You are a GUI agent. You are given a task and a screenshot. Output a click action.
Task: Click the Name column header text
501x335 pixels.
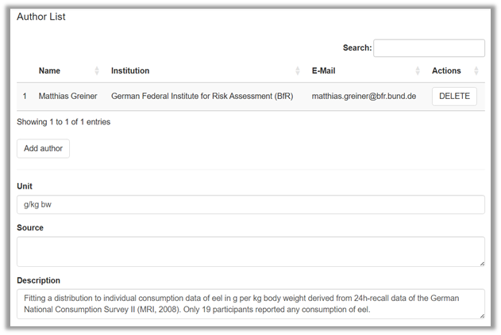[49, 71]
